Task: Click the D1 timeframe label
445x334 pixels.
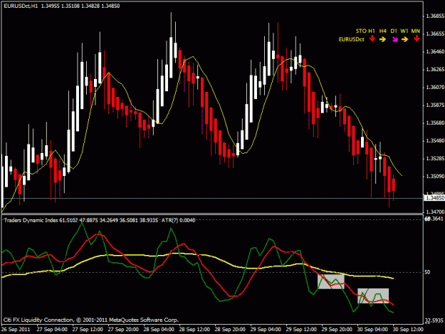Action: (x=394, y=31)
